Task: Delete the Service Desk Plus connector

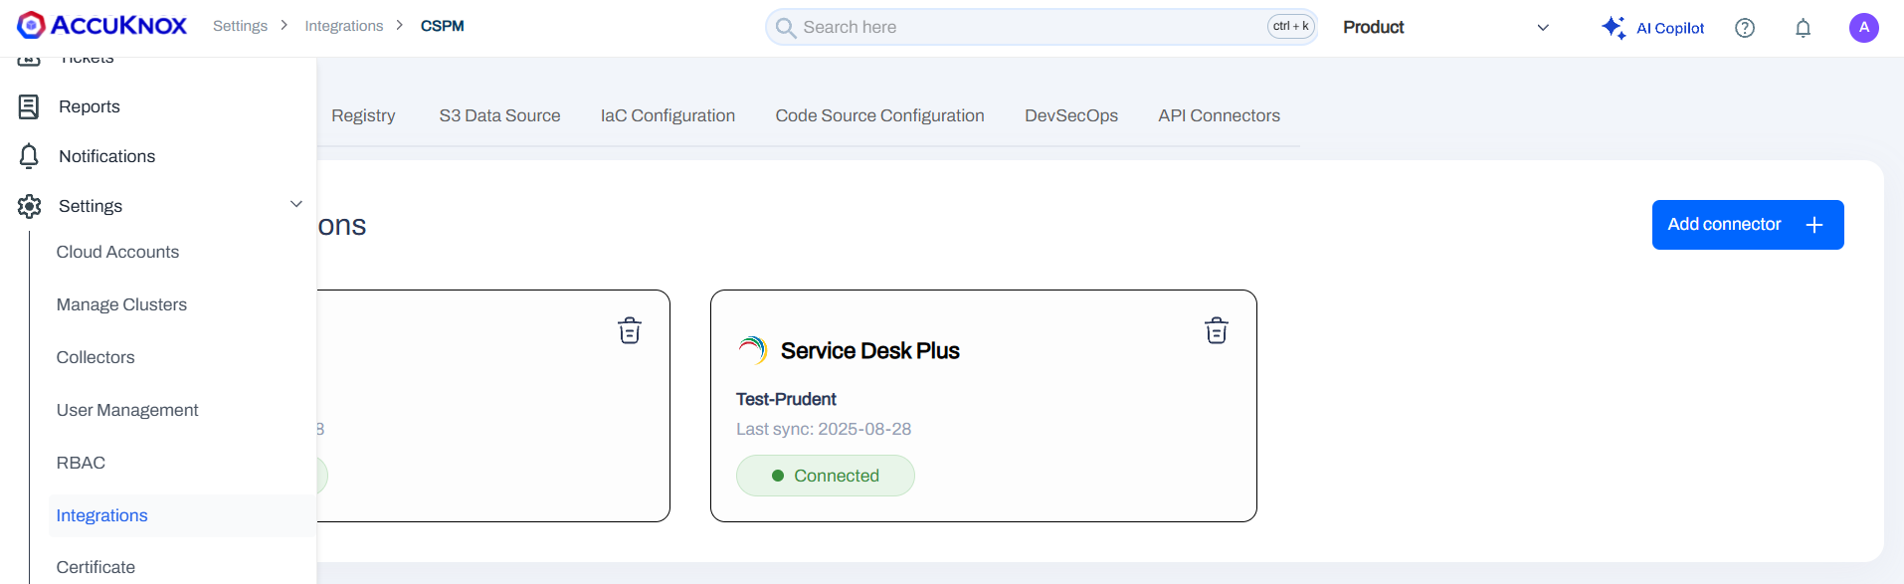Action: 1216,330
